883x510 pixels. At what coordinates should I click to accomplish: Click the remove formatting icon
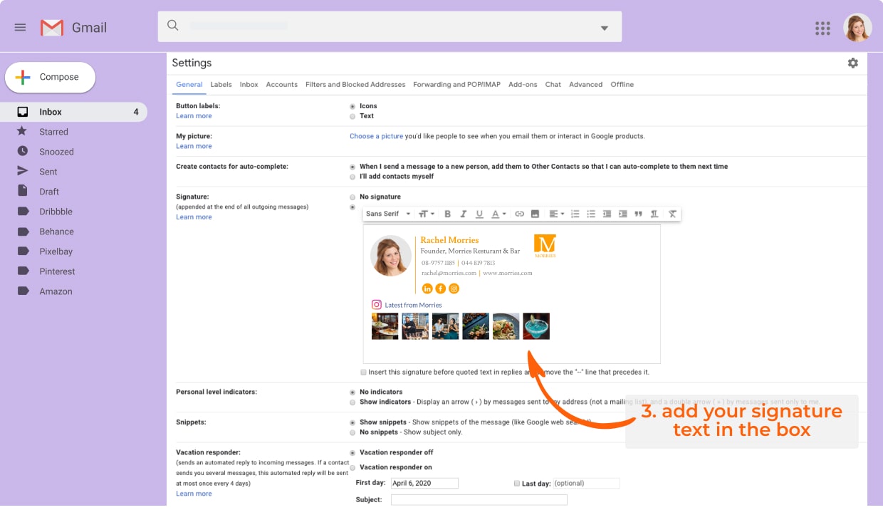click(x=672, y=214)
